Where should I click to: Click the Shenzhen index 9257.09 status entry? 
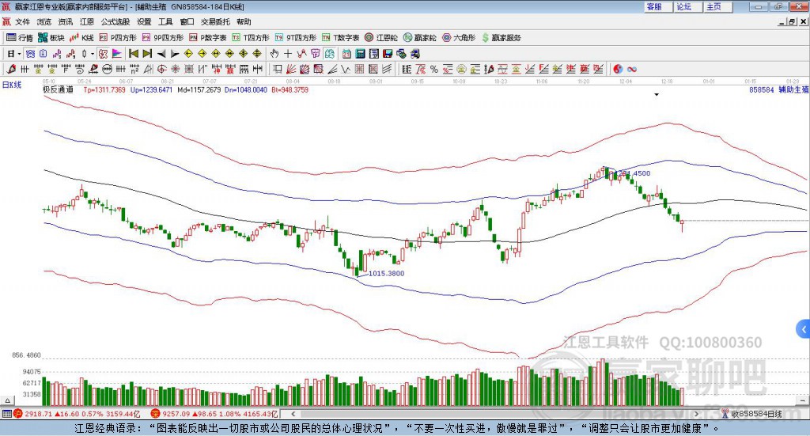pos(214,414)
